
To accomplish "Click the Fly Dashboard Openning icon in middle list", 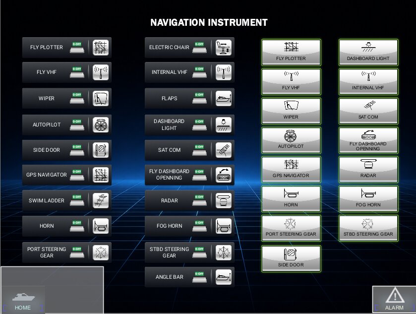I will (x=224, y=175).
